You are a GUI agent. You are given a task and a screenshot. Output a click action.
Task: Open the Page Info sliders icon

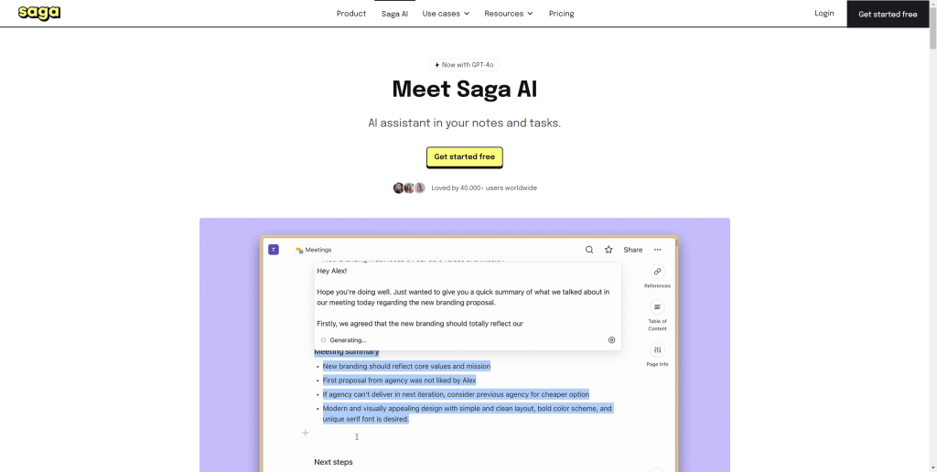pyautogui.click(x=657, y=350)
